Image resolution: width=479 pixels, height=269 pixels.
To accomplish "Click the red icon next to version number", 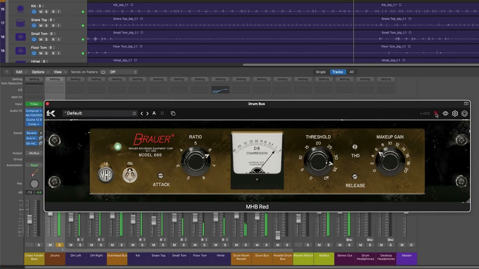I will point(436,113).
